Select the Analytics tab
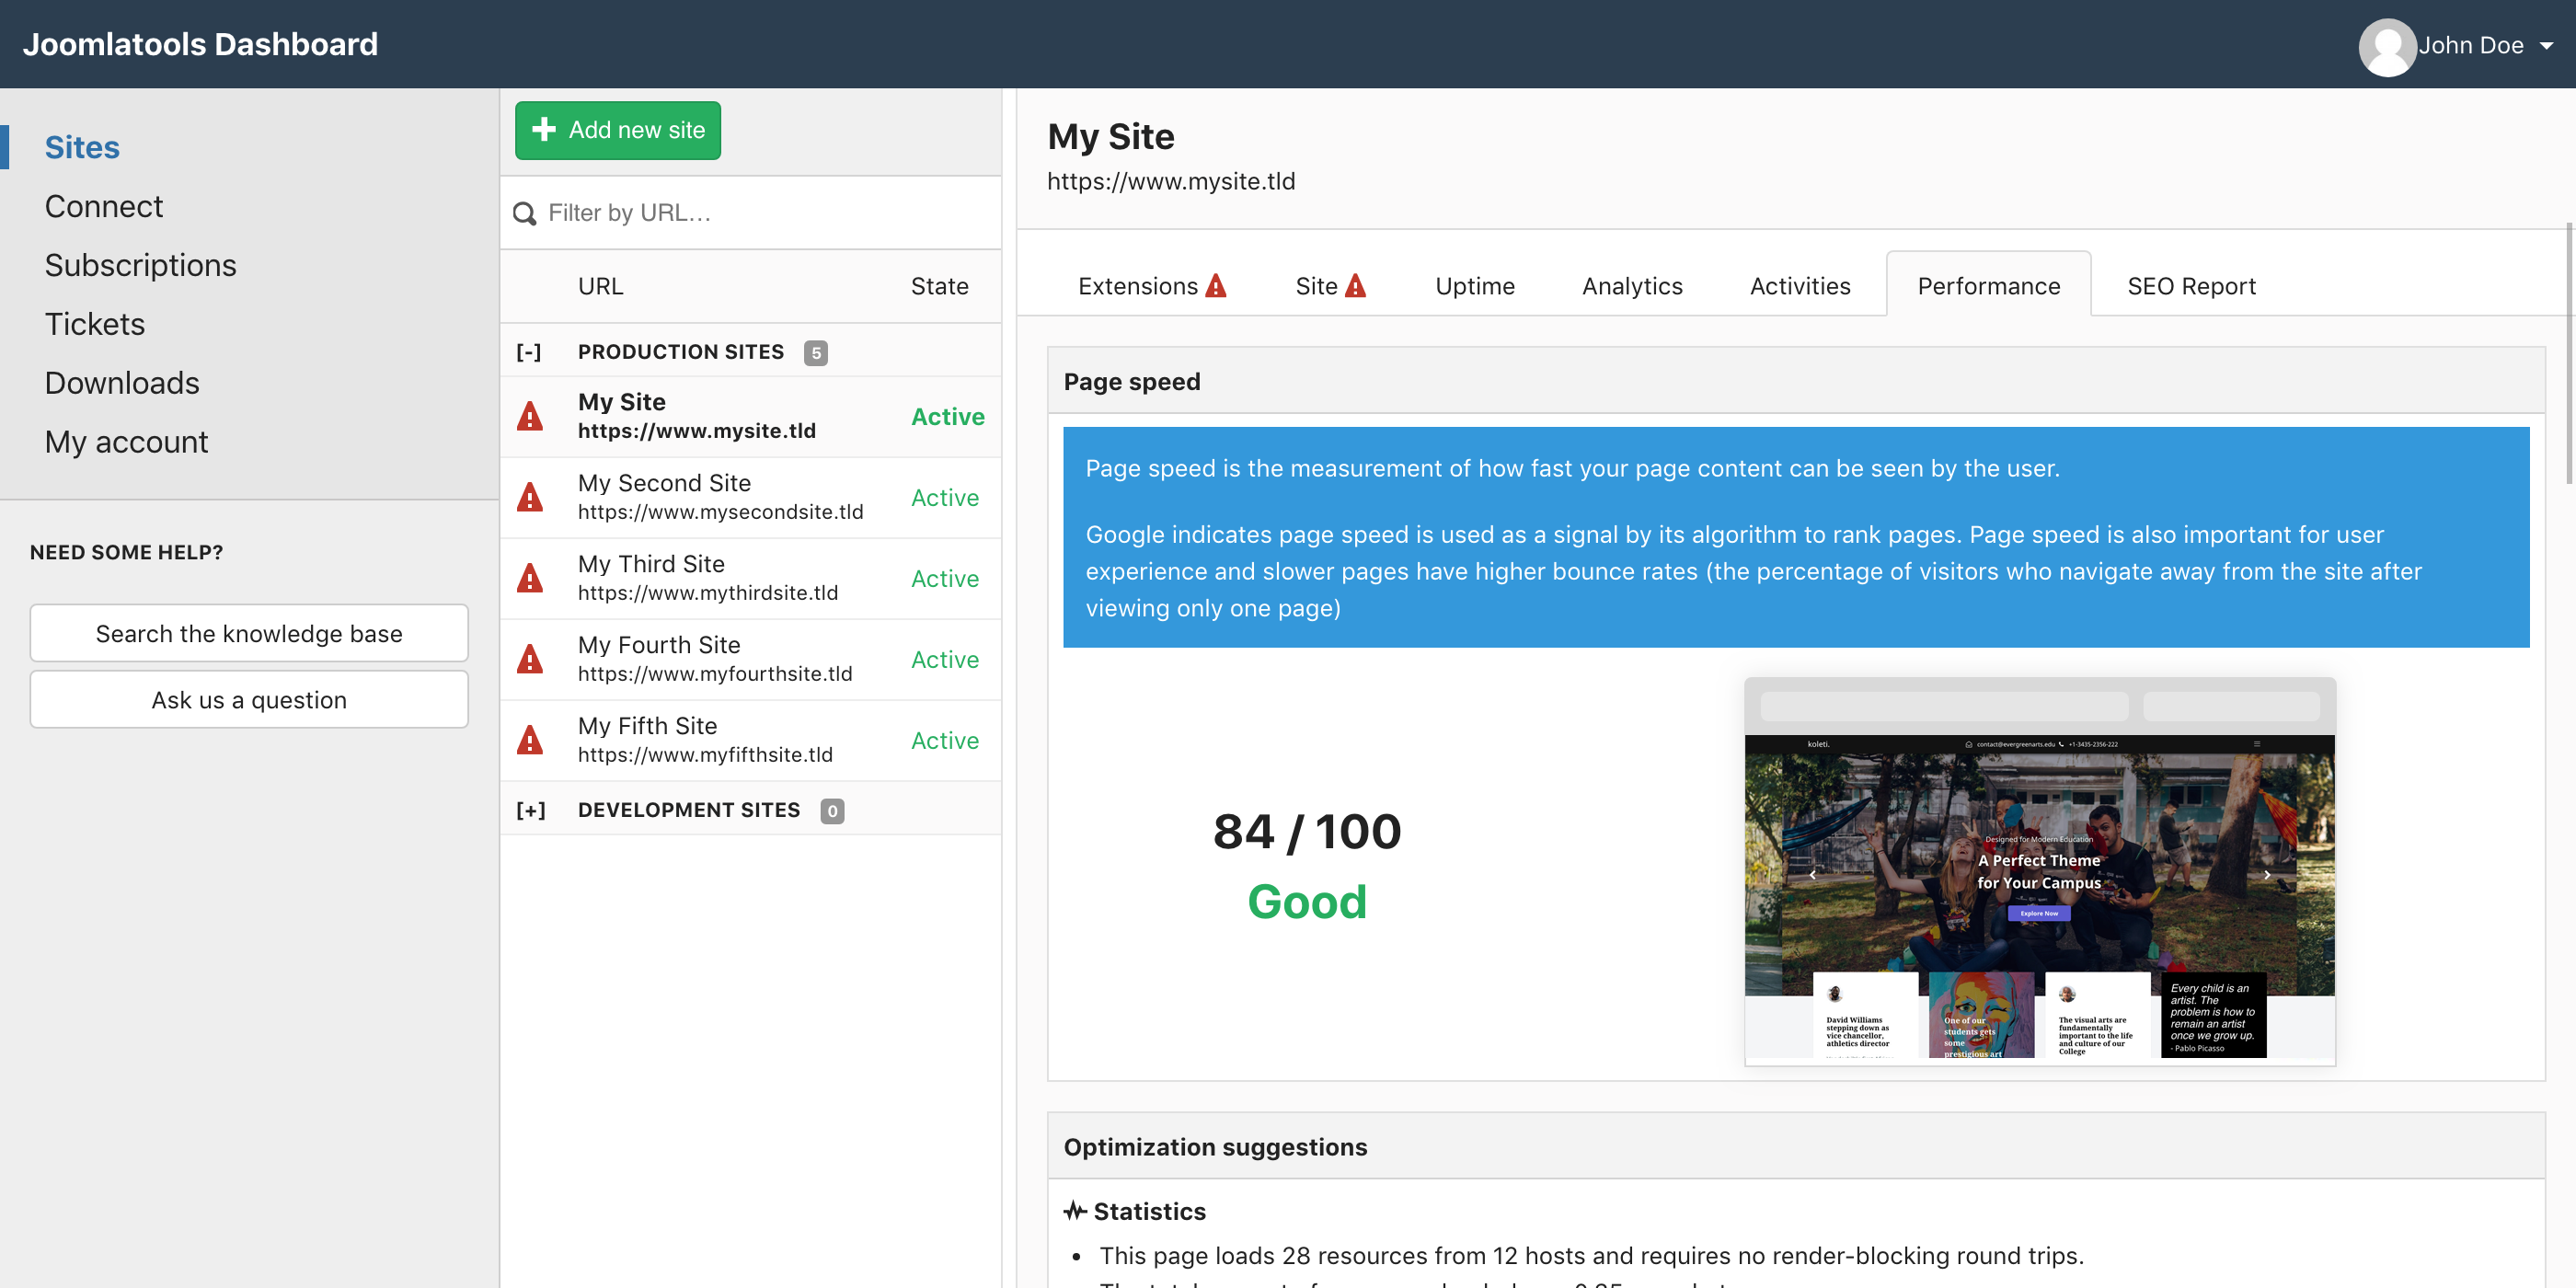The height and width of the screenshot is (1288, 2576). click(1632, 286)
